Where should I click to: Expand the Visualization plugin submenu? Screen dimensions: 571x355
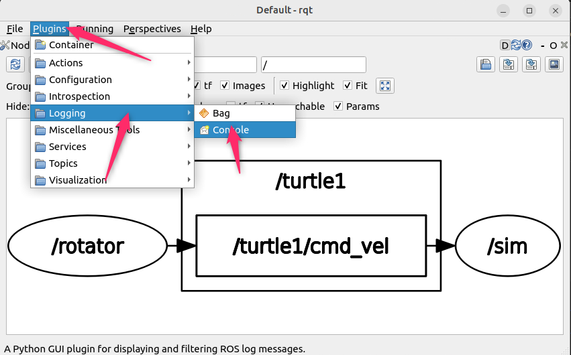point(77,180)
